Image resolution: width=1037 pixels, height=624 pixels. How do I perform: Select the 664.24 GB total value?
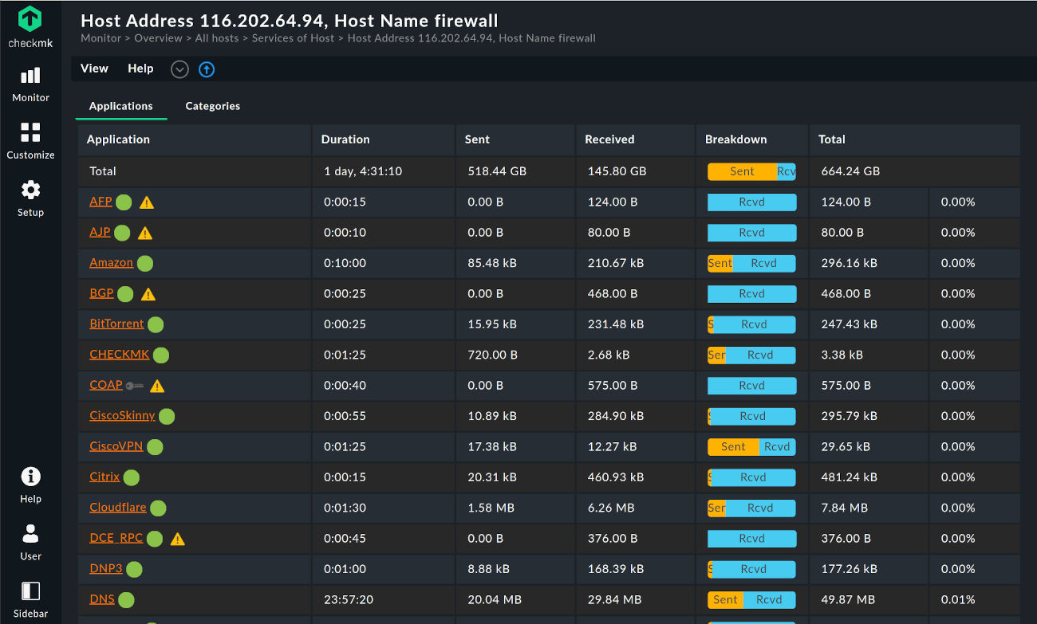point(850,171)
